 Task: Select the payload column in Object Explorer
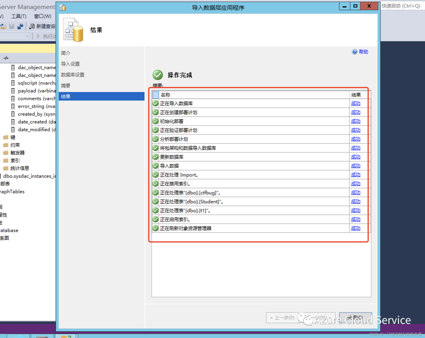(33, 91)
